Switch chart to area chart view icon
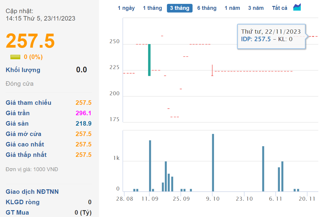 click(297, 7)
